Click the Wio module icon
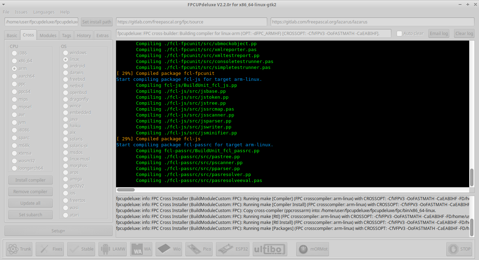The image size is (479, 260). coord(169,249)
